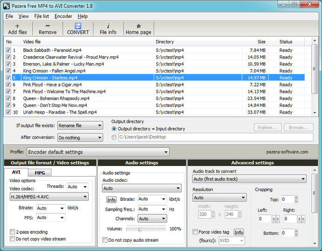Open the audio Bitrate dropdown
Screen dimensions: 322x251
152,199
